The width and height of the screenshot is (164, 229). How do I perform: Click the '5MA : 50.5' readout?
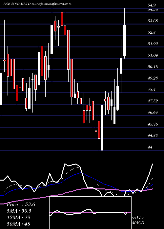(x=19, y=211)
